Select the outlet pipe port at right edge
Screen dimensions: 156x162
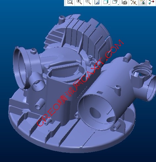[152, 88]
